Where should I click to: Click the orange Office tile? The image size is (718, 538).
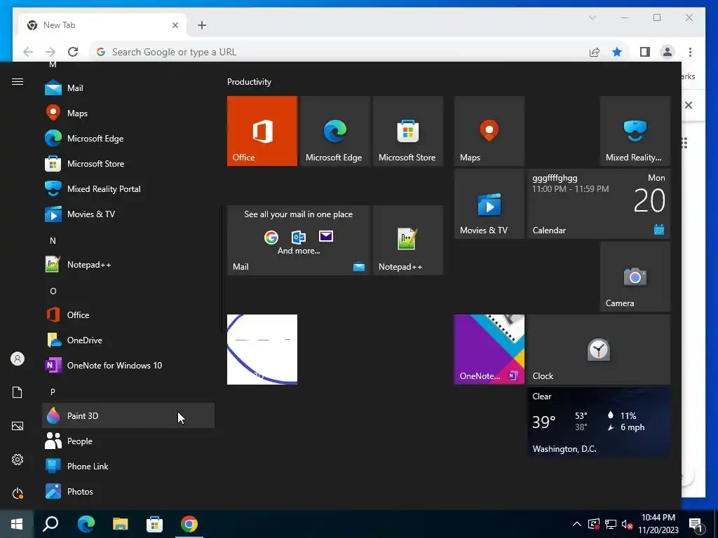point(262,131)
